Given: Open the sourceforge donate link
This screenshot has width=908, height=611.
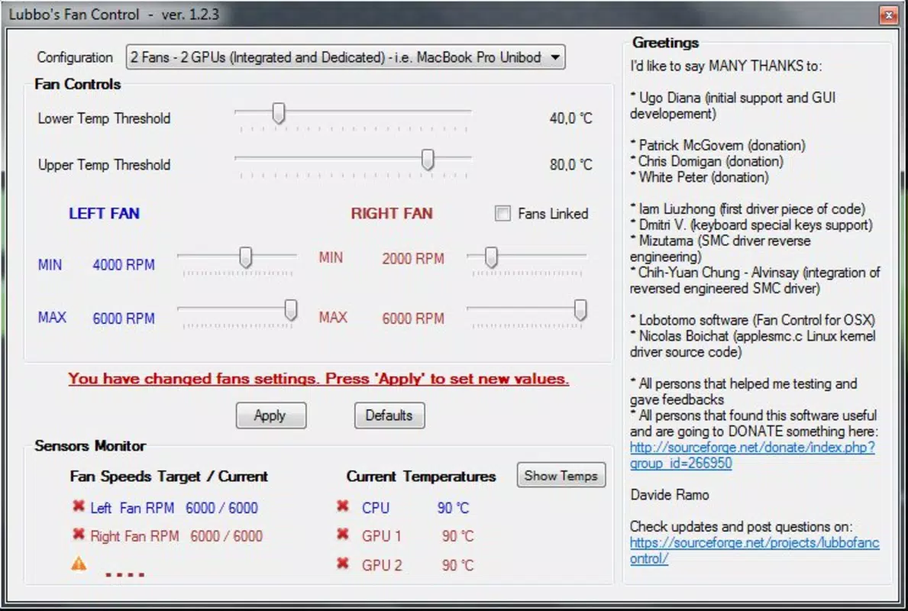Looking at the screenshot, I should pos(751,455).
